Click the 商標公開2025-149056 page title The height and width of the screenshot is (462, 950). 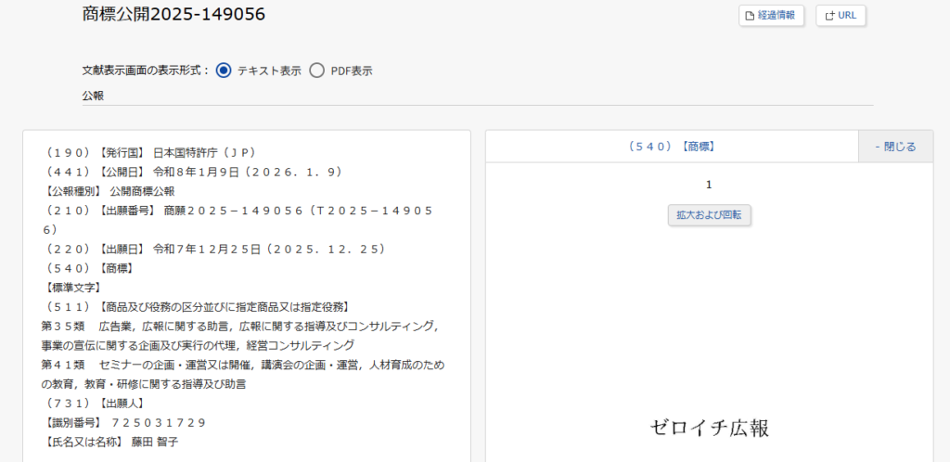point(173,14)
